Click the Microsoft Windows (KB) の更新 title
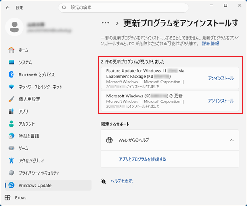 tap(145, 96)
